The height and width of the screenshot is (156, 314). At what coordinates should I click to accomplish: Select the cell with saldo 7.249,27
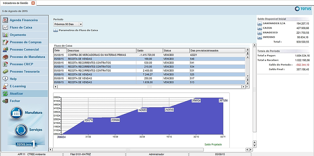150,74
